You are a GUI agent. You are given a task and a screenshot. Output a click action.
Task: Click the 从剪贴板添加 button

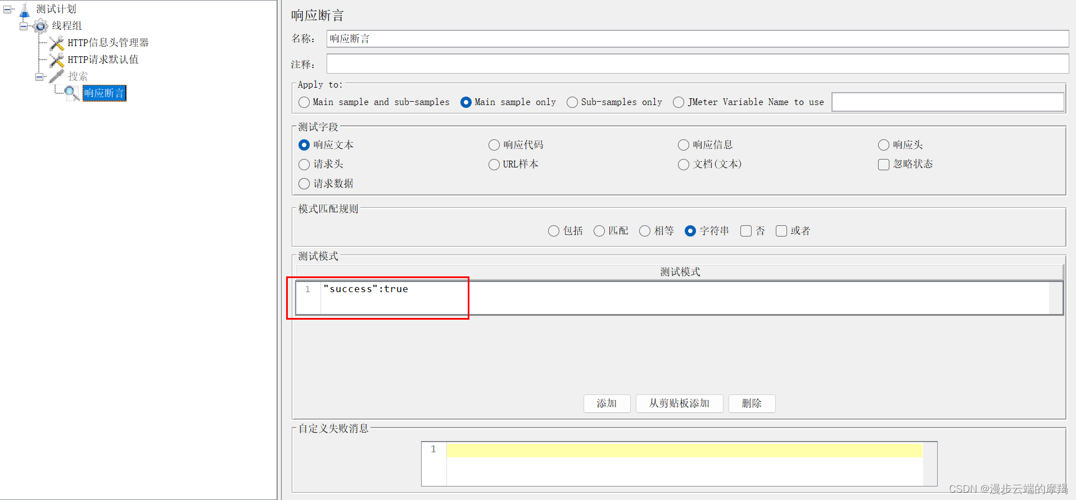click(x=679, y=403)
